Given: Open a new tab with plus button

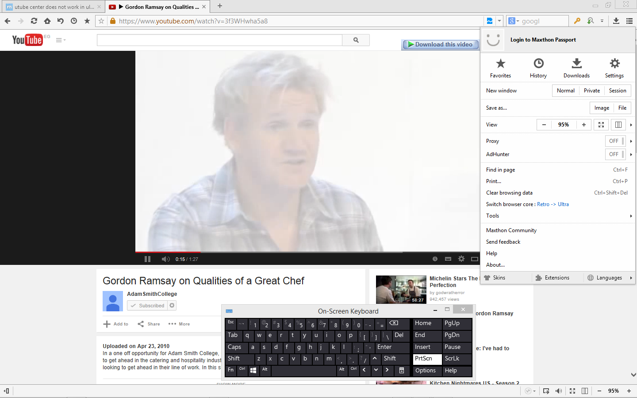Looking at the screenshot, I should (220, 6).
